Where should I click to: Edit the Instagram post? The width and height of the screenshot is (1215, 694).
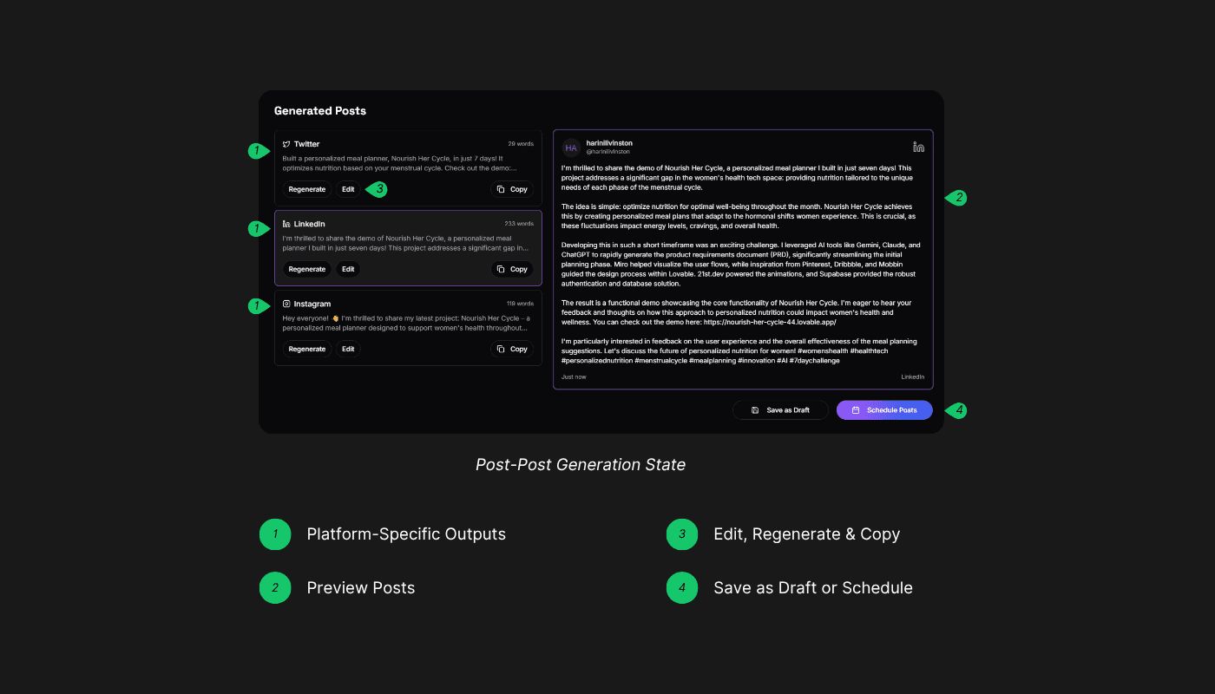[348, 349]
